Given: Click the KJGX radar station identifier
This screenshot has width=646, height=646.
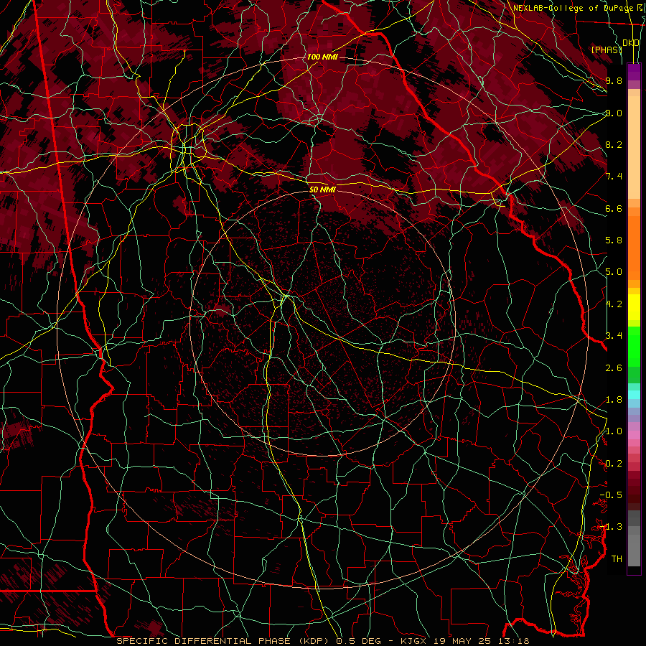Looking at the screenshot, I should (415, 641).
